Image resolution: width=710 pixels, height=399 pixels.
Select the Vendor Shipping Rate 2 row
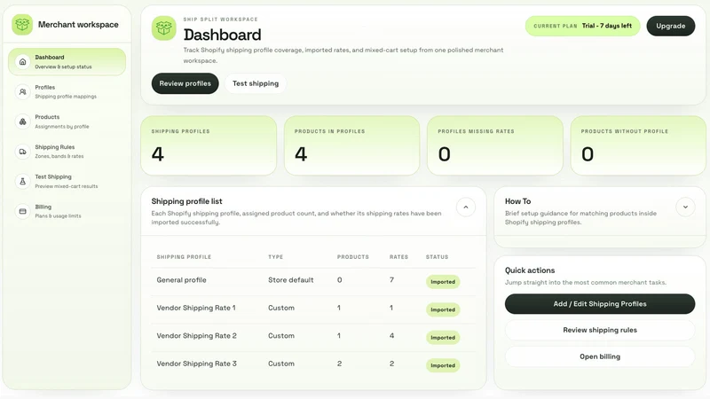pyautogui.click(x=313, y=338)
